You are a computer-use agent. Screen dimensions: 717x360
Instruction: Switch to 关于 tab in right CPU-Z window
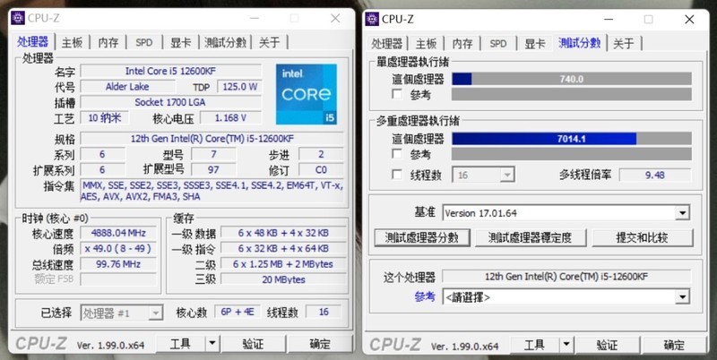click(624, 43)
